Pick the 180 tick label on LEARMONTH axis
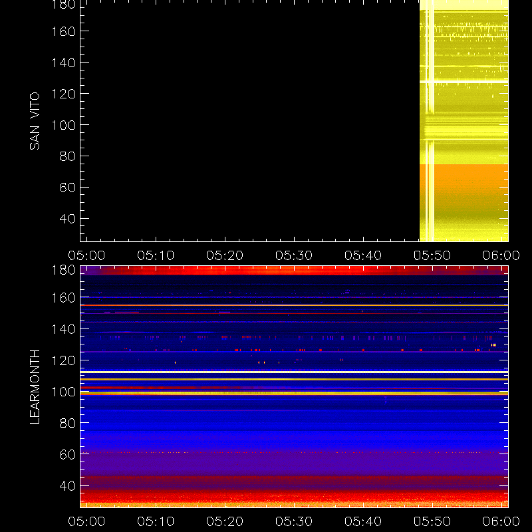The width and height of the screenshot is (532, 532). (63, 270)
